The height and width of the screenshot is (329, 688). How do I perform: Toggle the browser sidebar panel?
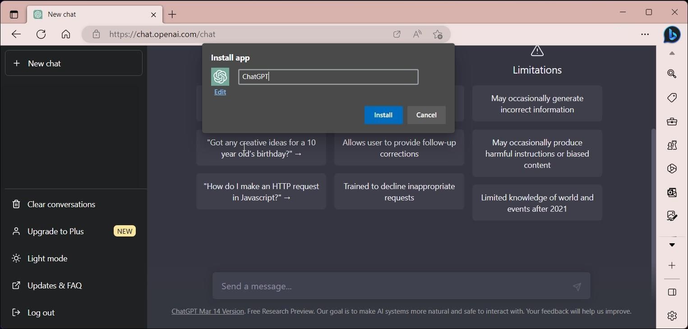(x=672, y=292)
